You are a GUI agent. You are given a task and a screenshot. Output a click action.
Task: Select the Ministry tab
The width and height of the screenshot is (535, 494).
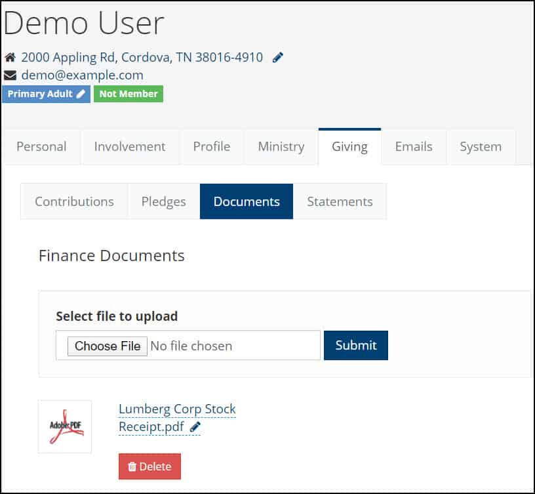click(281, 147)
